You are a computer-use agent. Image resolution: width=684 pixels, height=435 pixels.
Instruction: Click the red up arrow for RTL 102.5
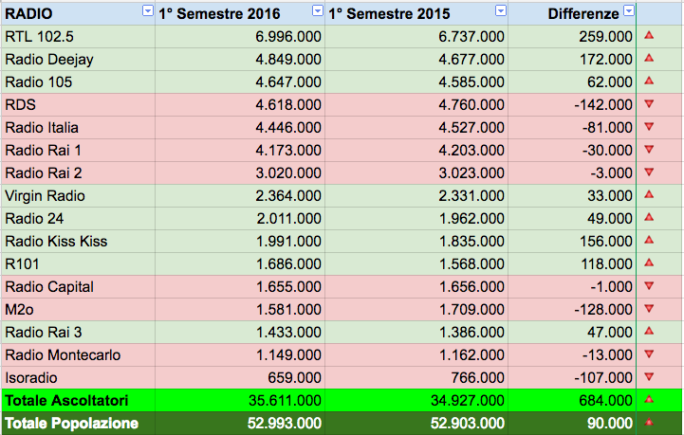coord(649,35)
